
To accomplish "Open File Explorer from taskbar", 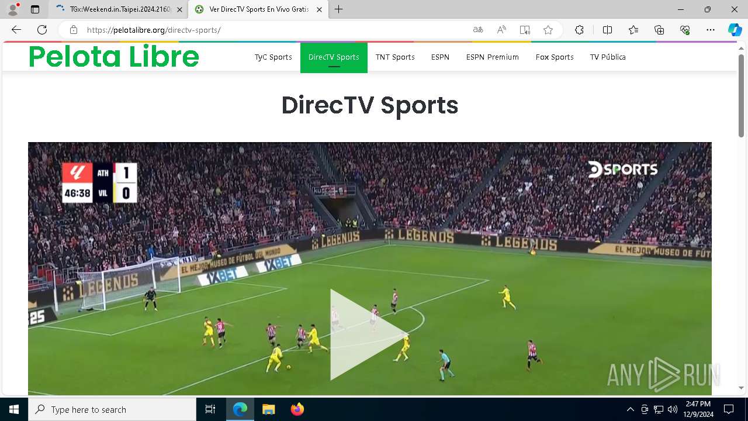I will [268, 409].
